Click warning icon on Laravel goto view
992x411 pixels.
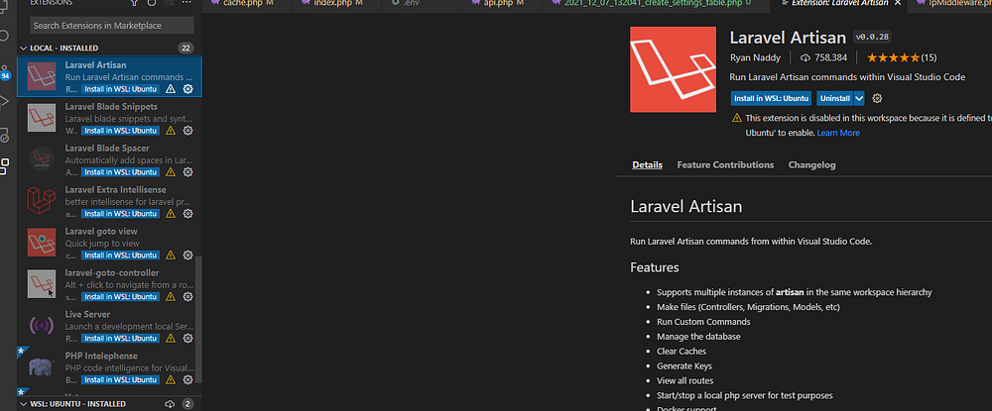171,256
